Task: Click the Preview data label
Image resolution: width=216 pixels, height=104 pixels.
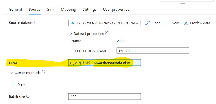Action: [200, 23]
